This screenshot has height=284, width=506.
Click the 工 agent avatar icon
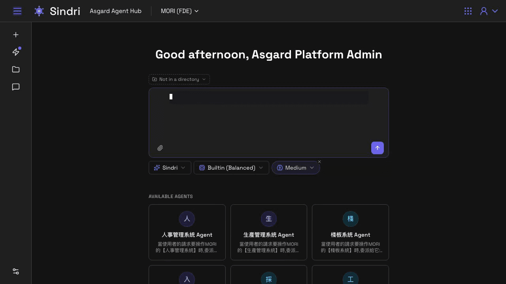click(x=350, y=278)
